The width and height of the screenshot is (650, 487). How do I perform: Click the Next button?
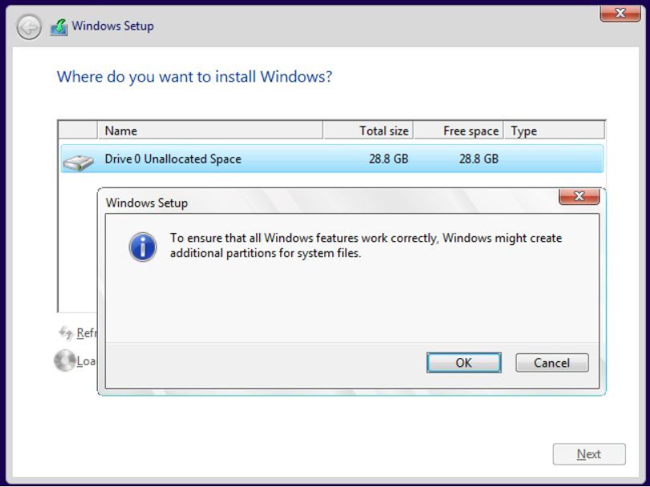tap(589, 454)
